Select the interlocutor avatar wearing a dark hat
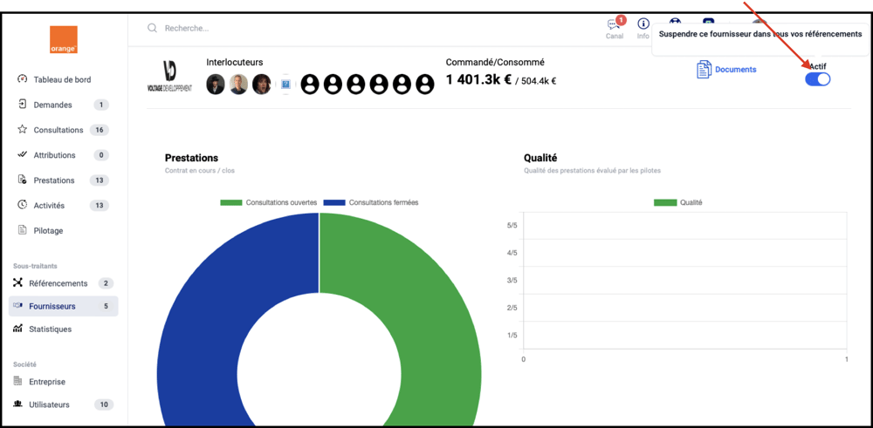Image resolution: width=873 pixels, height=428 pixels. point(216,85)
